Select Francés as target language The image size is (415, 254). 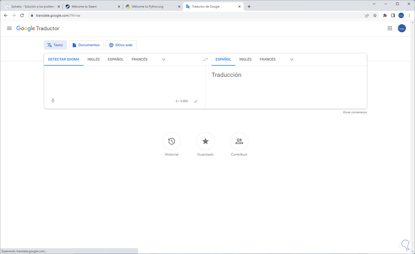(268, 60)
